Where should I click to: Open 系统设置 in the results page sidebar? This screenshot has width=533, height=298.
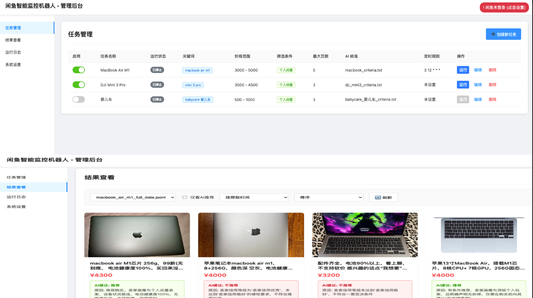[x=34, y=207]
